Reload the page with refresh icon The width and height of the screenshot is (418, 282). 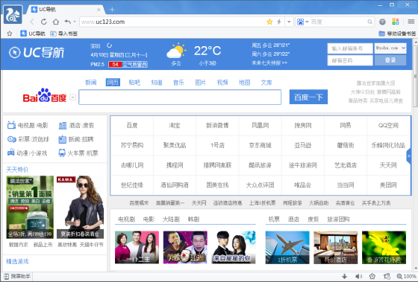pyautogui.click(x=44, y=22)
